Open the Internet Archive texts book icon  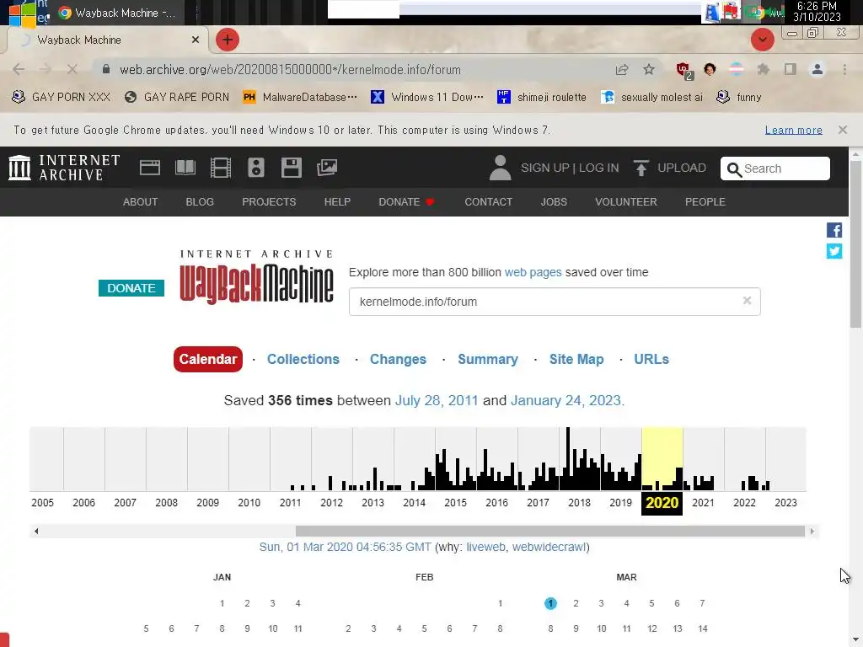coord(185,168)
